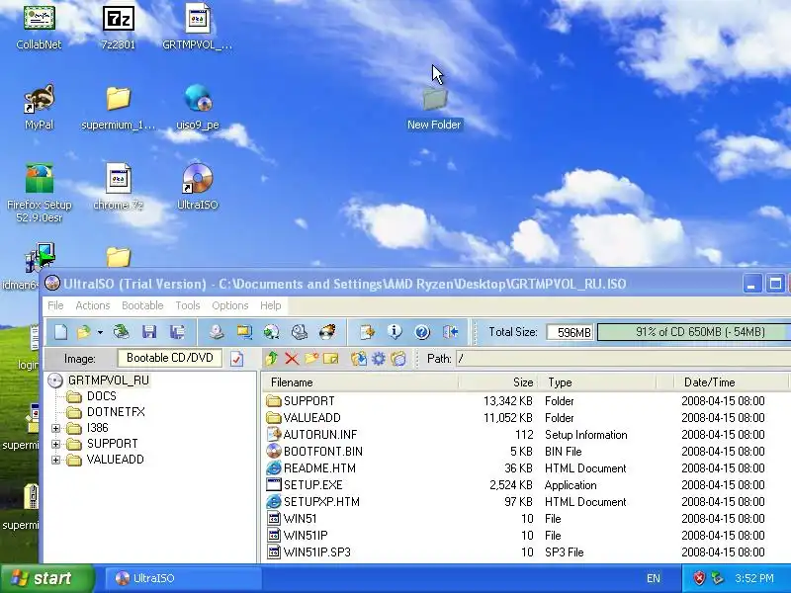This screenshot has width=791, height=593.
Task: Click the blue Info speech bubble icon
Action: [x=395, y=332]
